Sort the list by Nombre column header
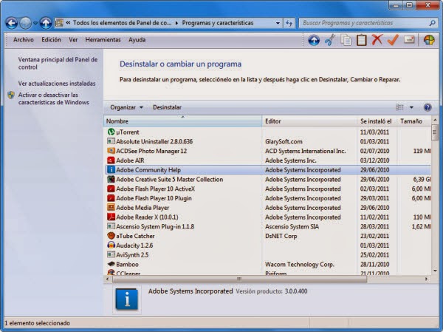The width and height of the screenshot is (443, 332). click(182, 121)
